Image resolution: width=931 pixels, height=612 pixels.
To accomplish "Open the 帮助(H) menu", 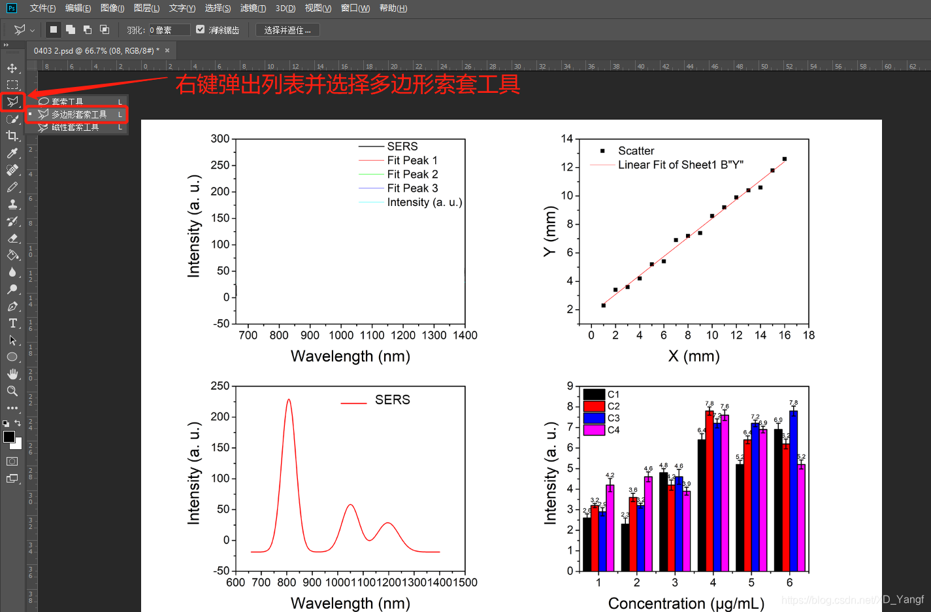I will [x=393, y=8].
